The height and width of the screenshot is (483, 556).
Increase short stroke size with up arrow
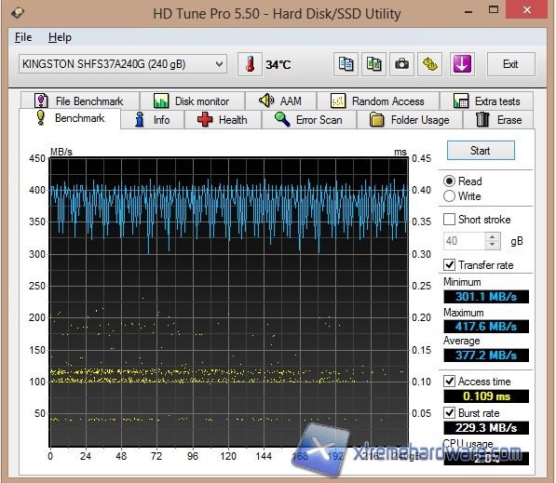click(x=492, y=237)
